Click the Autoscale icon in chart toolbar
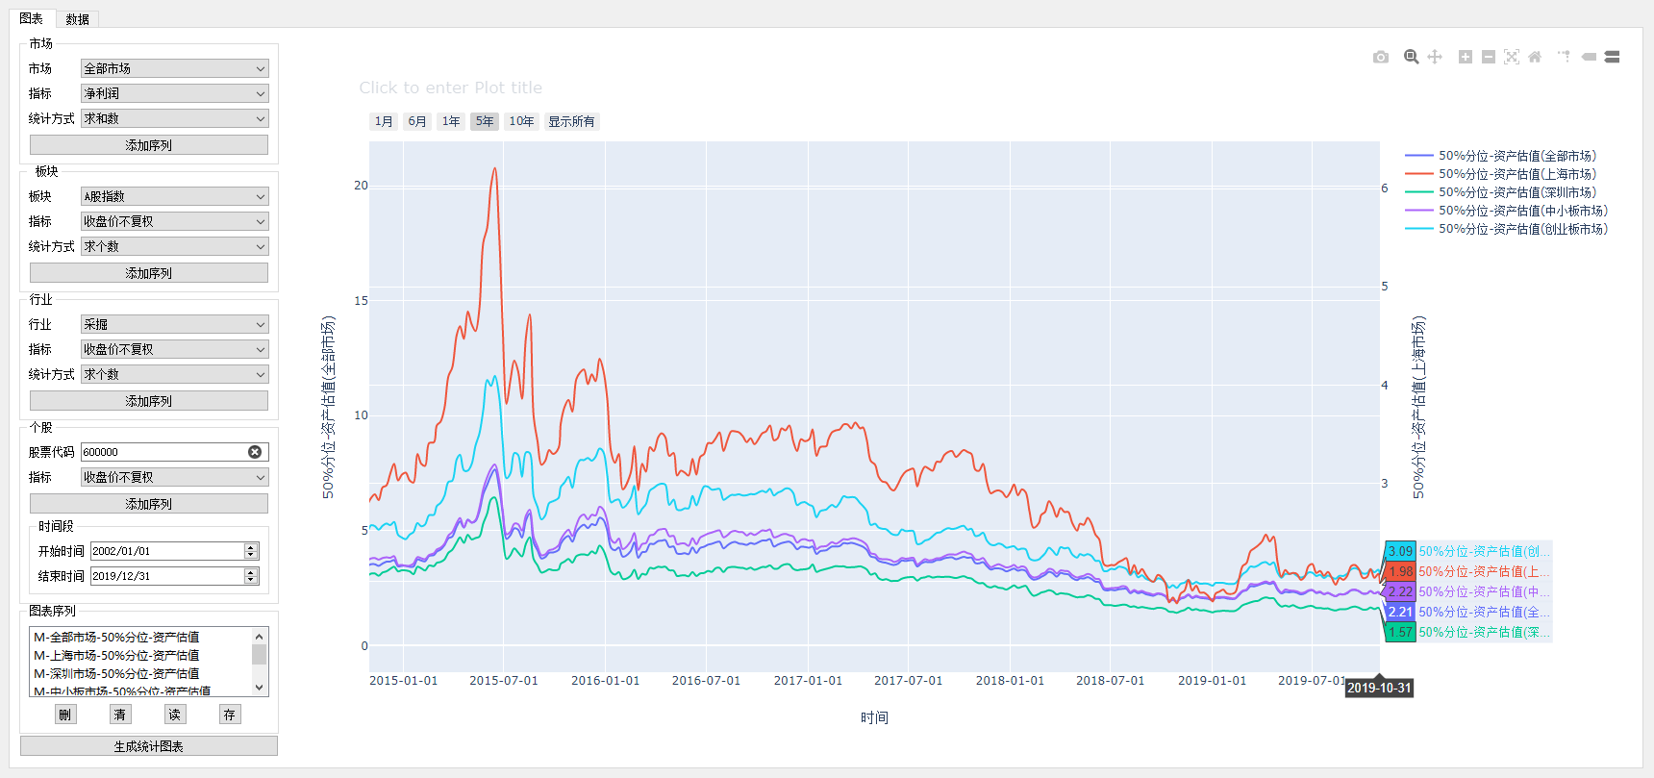This screenshot has width=1654, height=778. click(x=1512, y=58)
